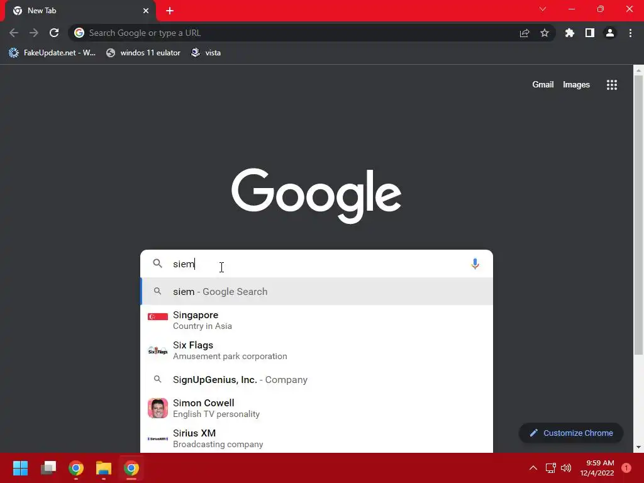
Task: Click the page vertical scrollbar thumb
Action: click(x=638, y=216)
